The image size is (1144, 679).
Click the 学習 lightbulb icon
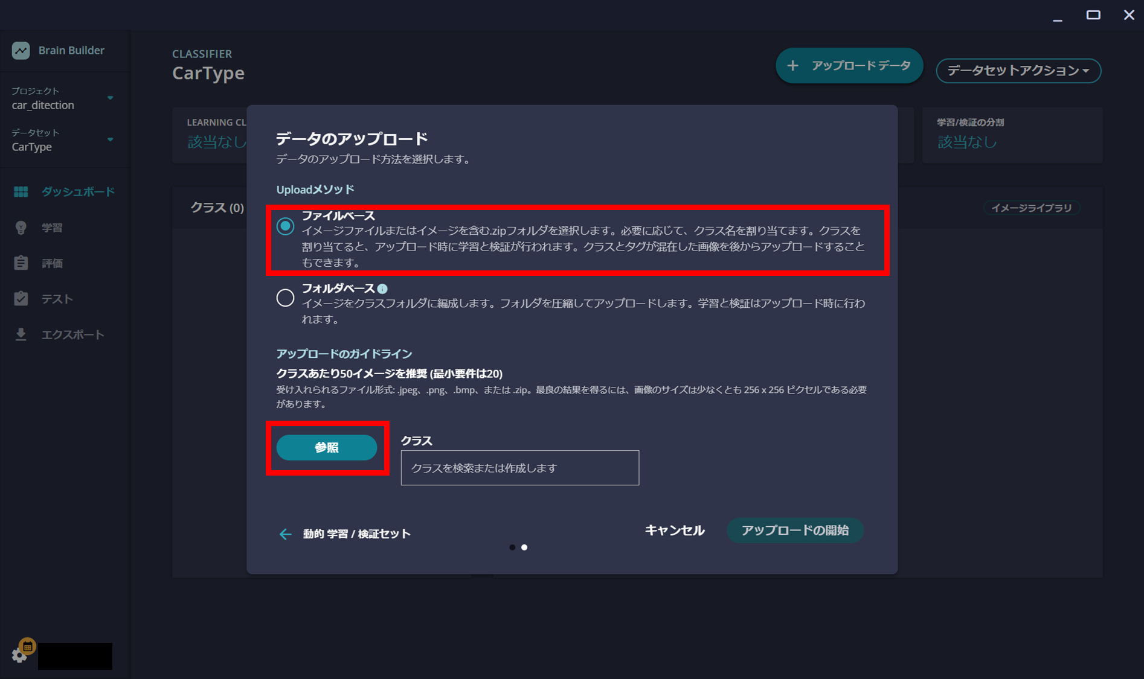coord(21,228)
